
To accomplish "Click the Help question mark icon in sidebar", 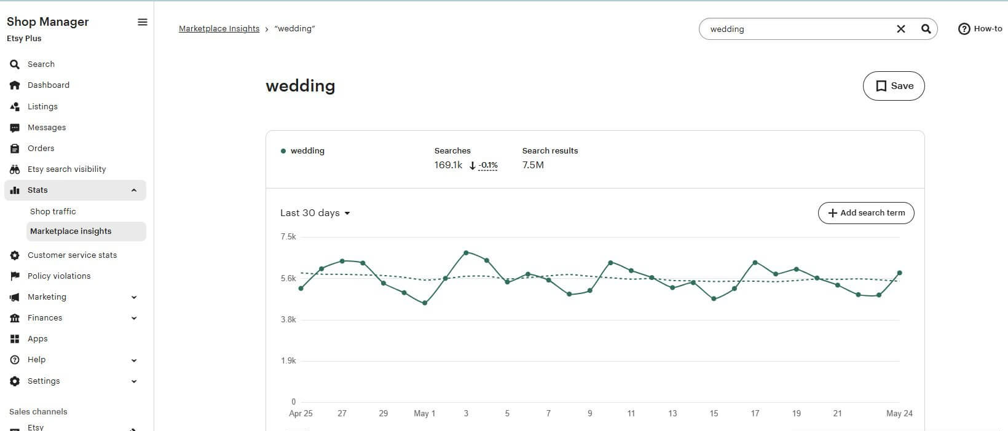I will [x=15, y=360].
